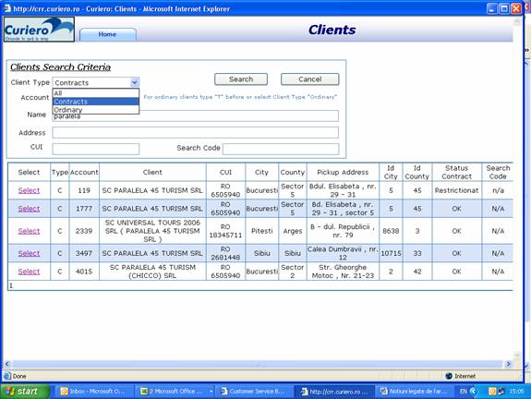
Task: Click the 15:05 system clock
Action: coord(516,392)
